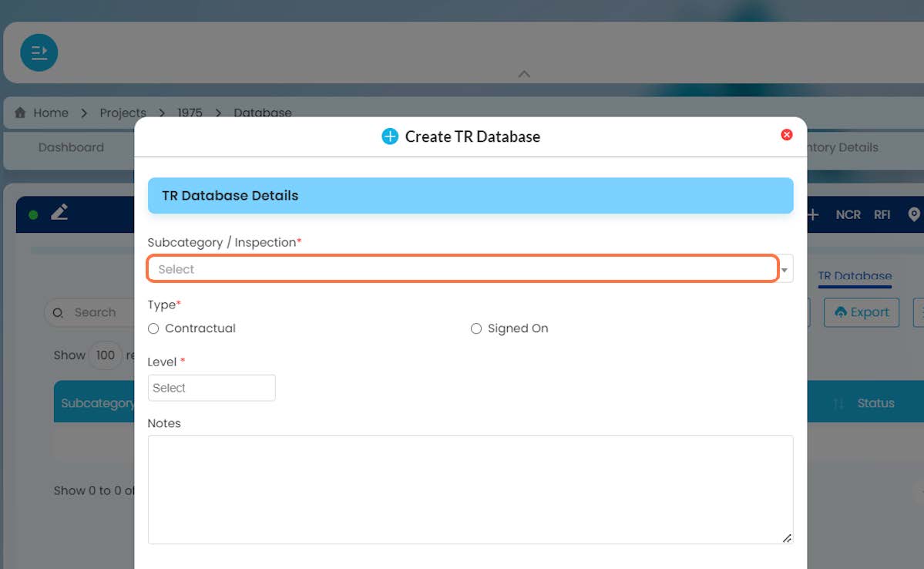The width and height of the screenshot is (924, 569).
Task: Click the edit pencil icon
Action: tap(59, 212)
